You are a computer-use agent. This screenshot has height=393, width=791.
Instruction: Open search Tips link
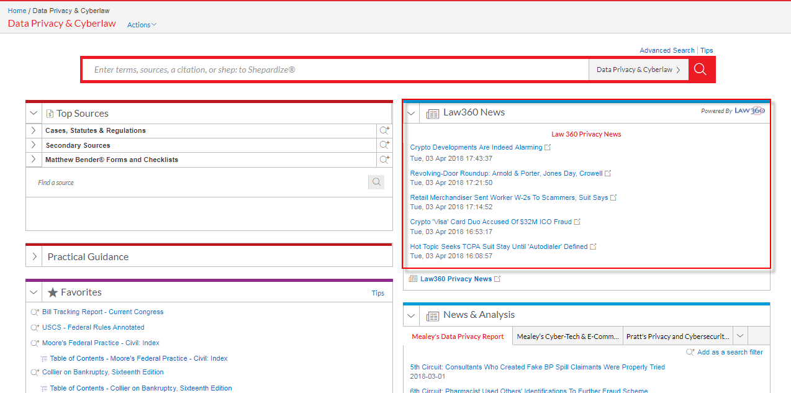(x=707, y=50)
